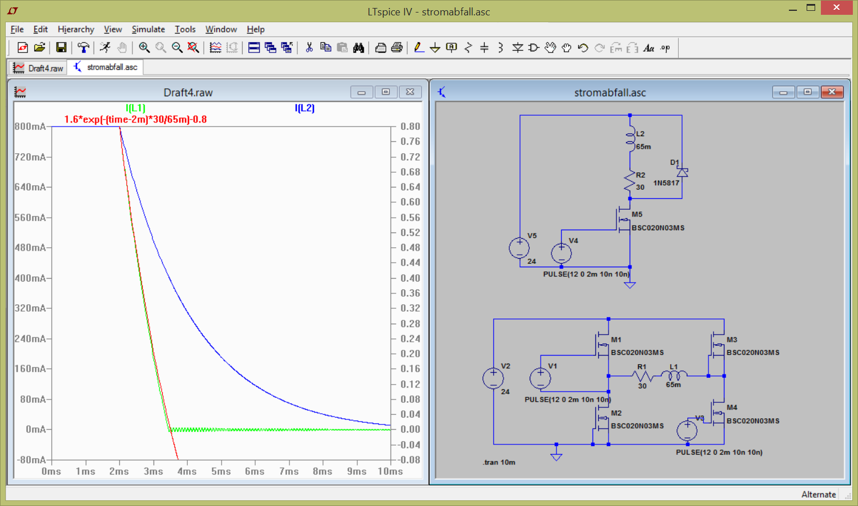Click the Print Setup icon
The width and height of the screenshot is (858, 506).
[381, 48]
